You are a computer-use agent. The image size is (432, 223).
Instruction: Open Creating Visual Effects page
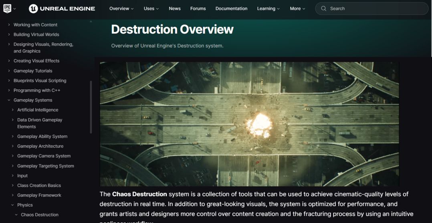click(36, 61)
